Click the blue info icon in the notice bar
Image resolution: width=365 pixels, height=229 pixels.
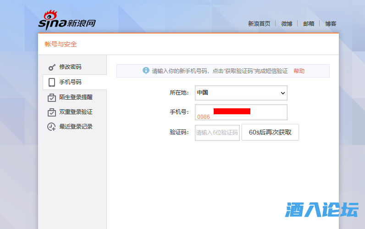click(x=146, y=71)
